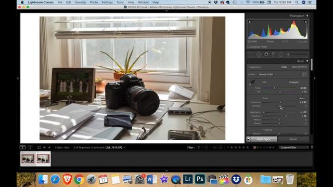Screen dimensions: 333x187
Task: Select the Adjustment Brush tool
Action: point(297,55)
